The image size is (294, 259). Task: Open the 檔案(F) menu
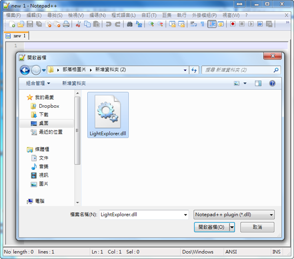pyautogui.click(x=13, y=15)
